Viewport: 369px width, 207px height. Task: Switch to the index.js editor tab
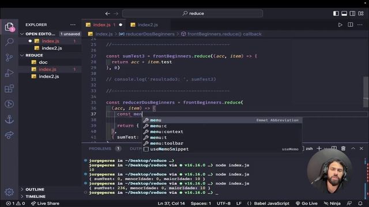coord(104,25)
